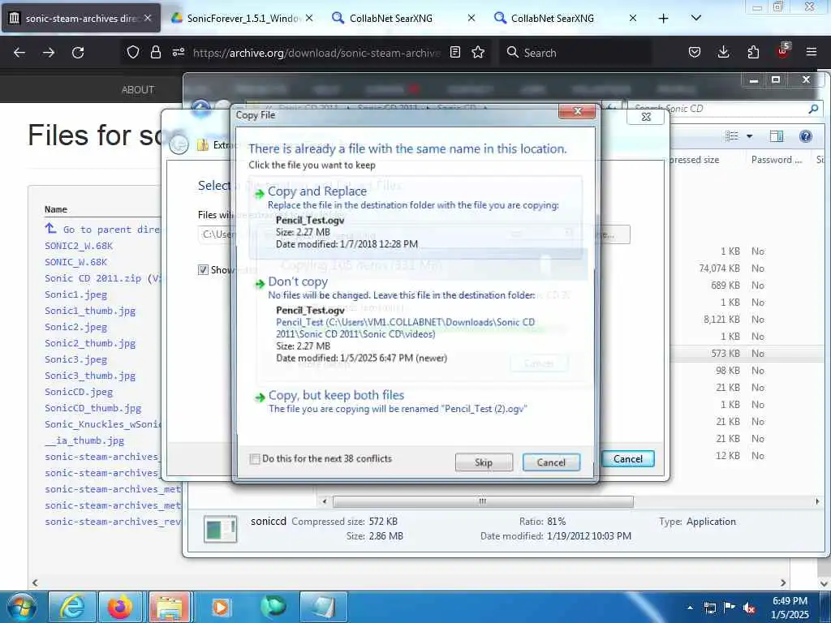
Task: Open Sonic1.jpeg file link
Action: tap(75, 294)
